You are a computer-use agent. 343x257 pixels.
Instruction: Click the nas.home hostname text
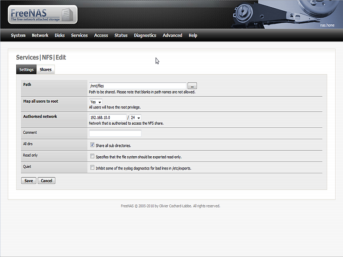[x=327, y=25]
